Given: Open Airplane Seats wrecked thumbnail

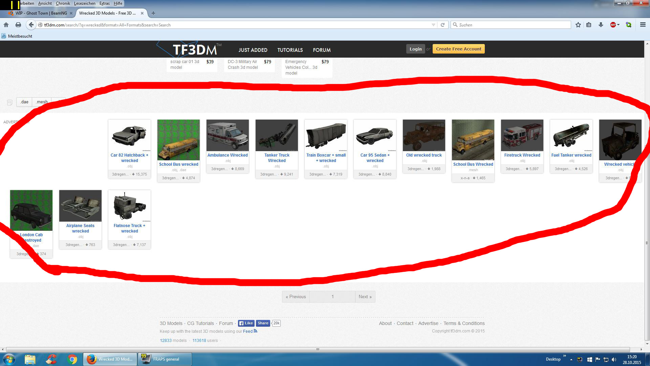Looking at the screenshot, I should 80,206.
